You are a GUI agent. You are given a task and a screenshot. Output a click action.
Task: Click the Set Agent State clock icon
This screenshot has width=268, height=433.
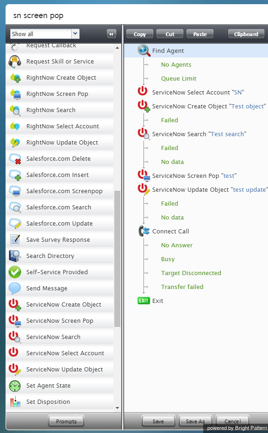(15, 385)
